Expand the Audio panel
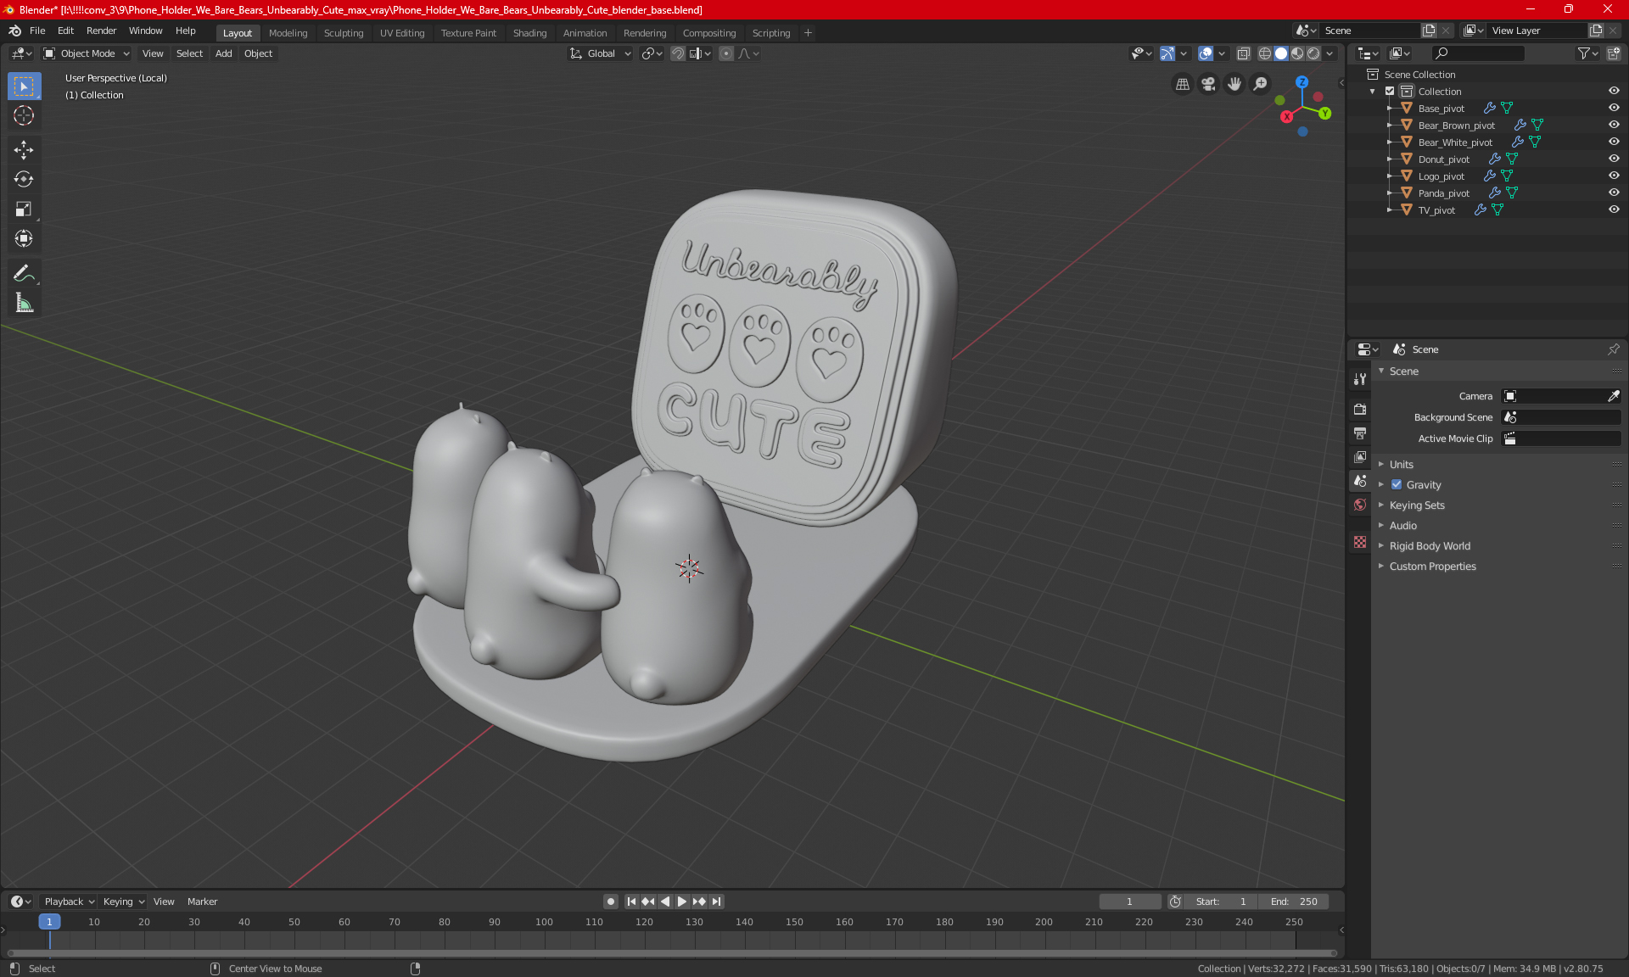 click(1402, 526)
